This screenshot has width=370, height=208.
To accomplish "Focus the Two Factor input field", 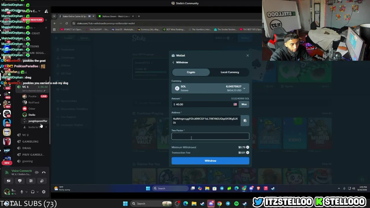I will click(210, 136).
